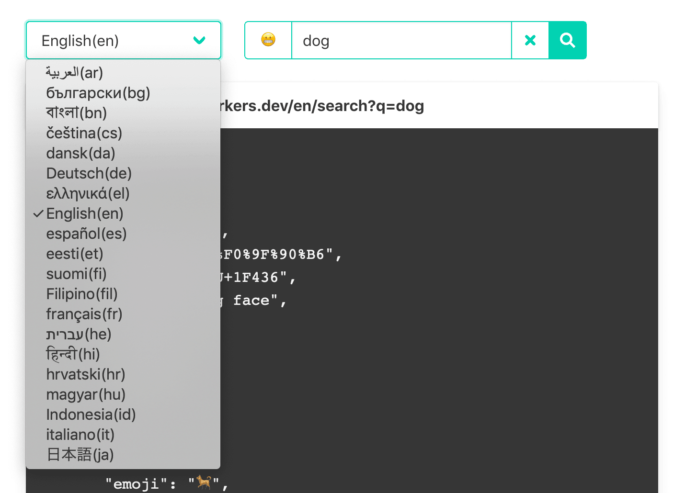Choose italiano(it) from the dropdown
Image resolution: width=685 pixels, height=493 pixels.
[x=80, y=435]
